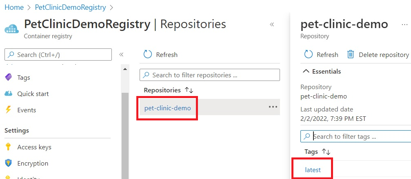This screenshot has width=411, height=179.
Task: Sort the Repositories column using its arrows
Action: (x=189, y=90)
